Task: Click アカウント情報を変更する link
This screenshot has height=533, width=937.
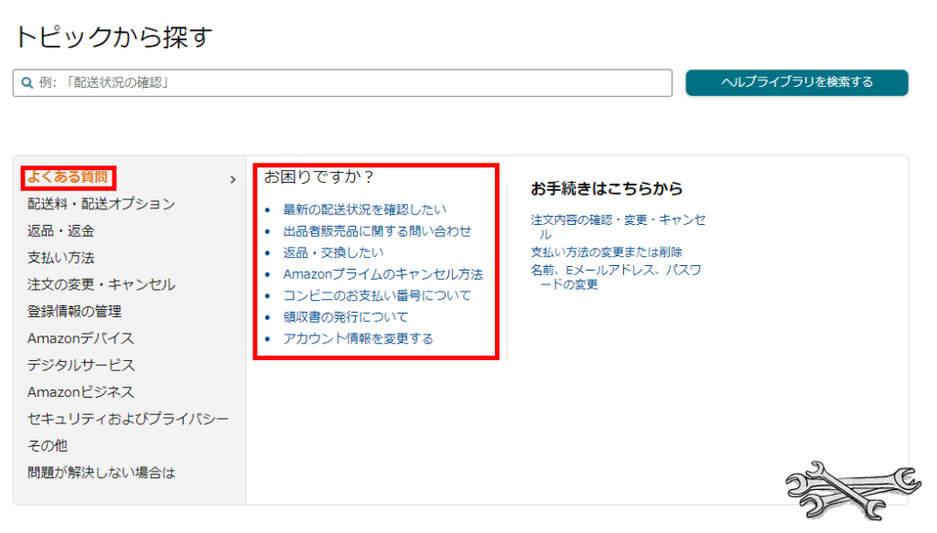Action: 358,338
